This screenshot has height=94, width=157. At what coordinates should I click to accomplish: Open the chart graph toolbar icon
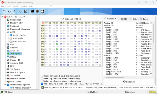click(26, 11)
